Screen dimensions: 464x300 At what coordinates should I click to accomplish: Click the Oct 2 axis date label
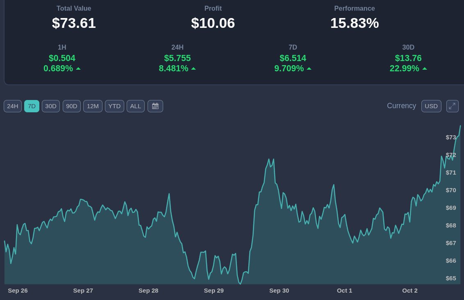point(410,291)
